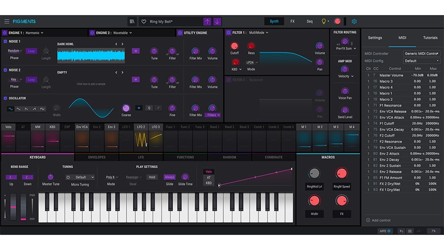This screenshot has width=444, height=250.
Task: Click the Glide Time knob
Action: click(185, 177)
